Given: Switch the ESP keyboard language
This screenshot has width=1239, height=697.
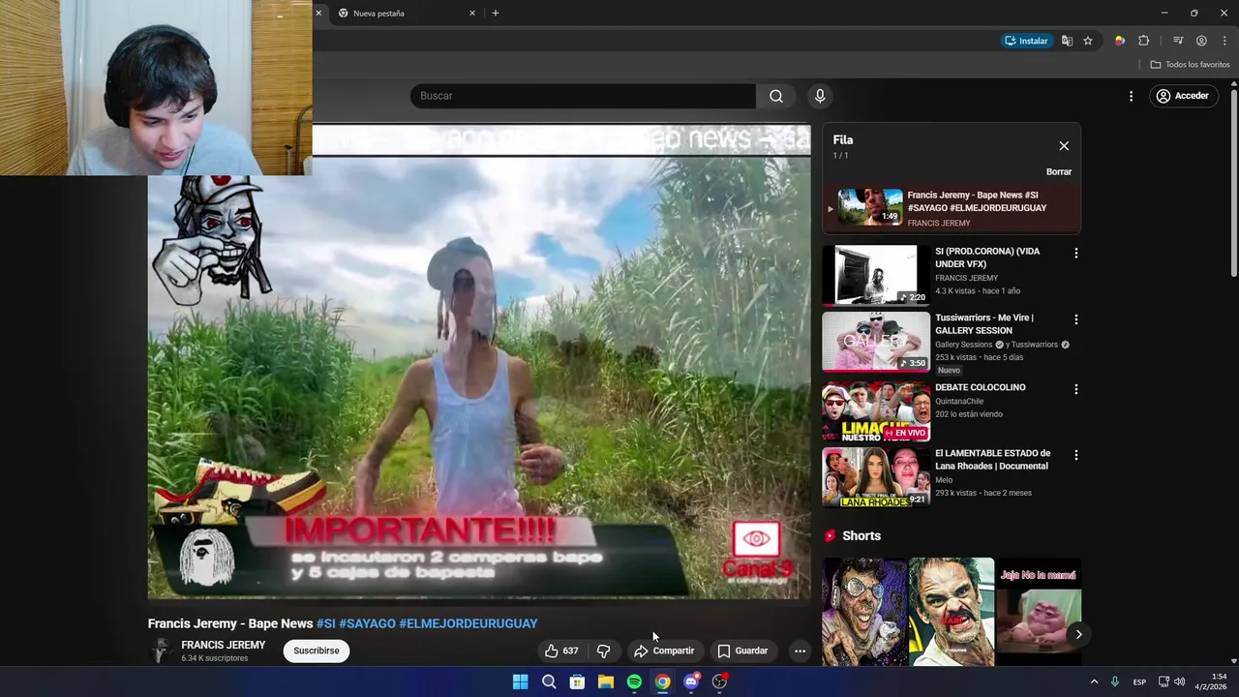Looking at the screenshot, I should tap(1140, 682).
